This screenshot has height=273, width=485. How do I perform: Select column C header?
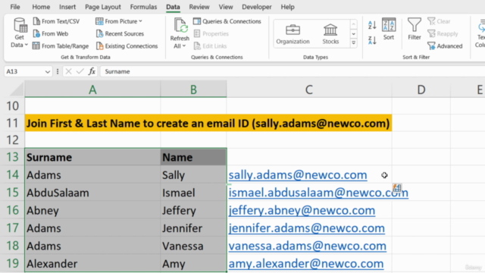(309, 89)
